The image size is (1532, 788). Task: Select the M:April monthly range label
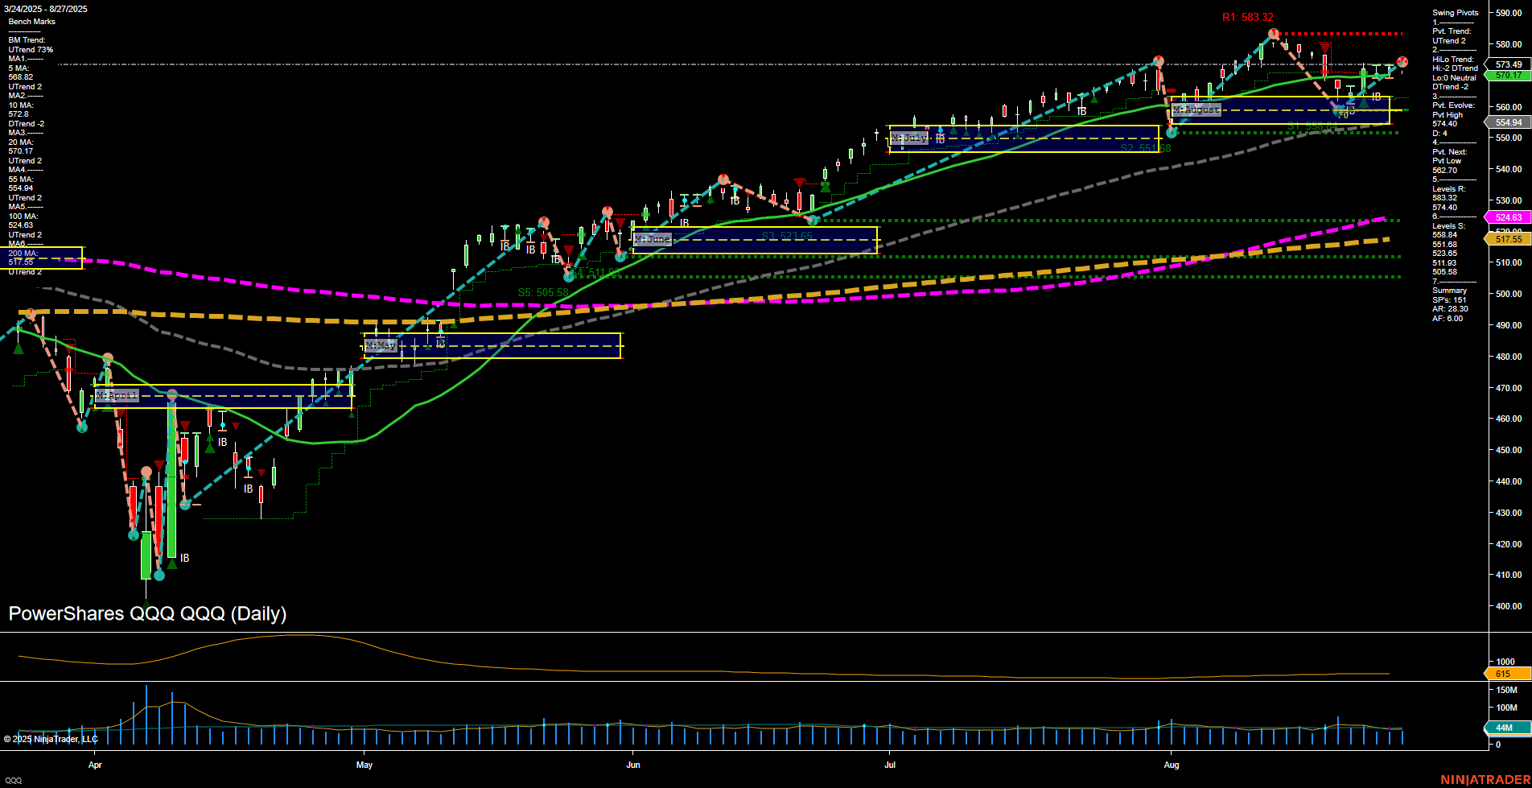117,395
